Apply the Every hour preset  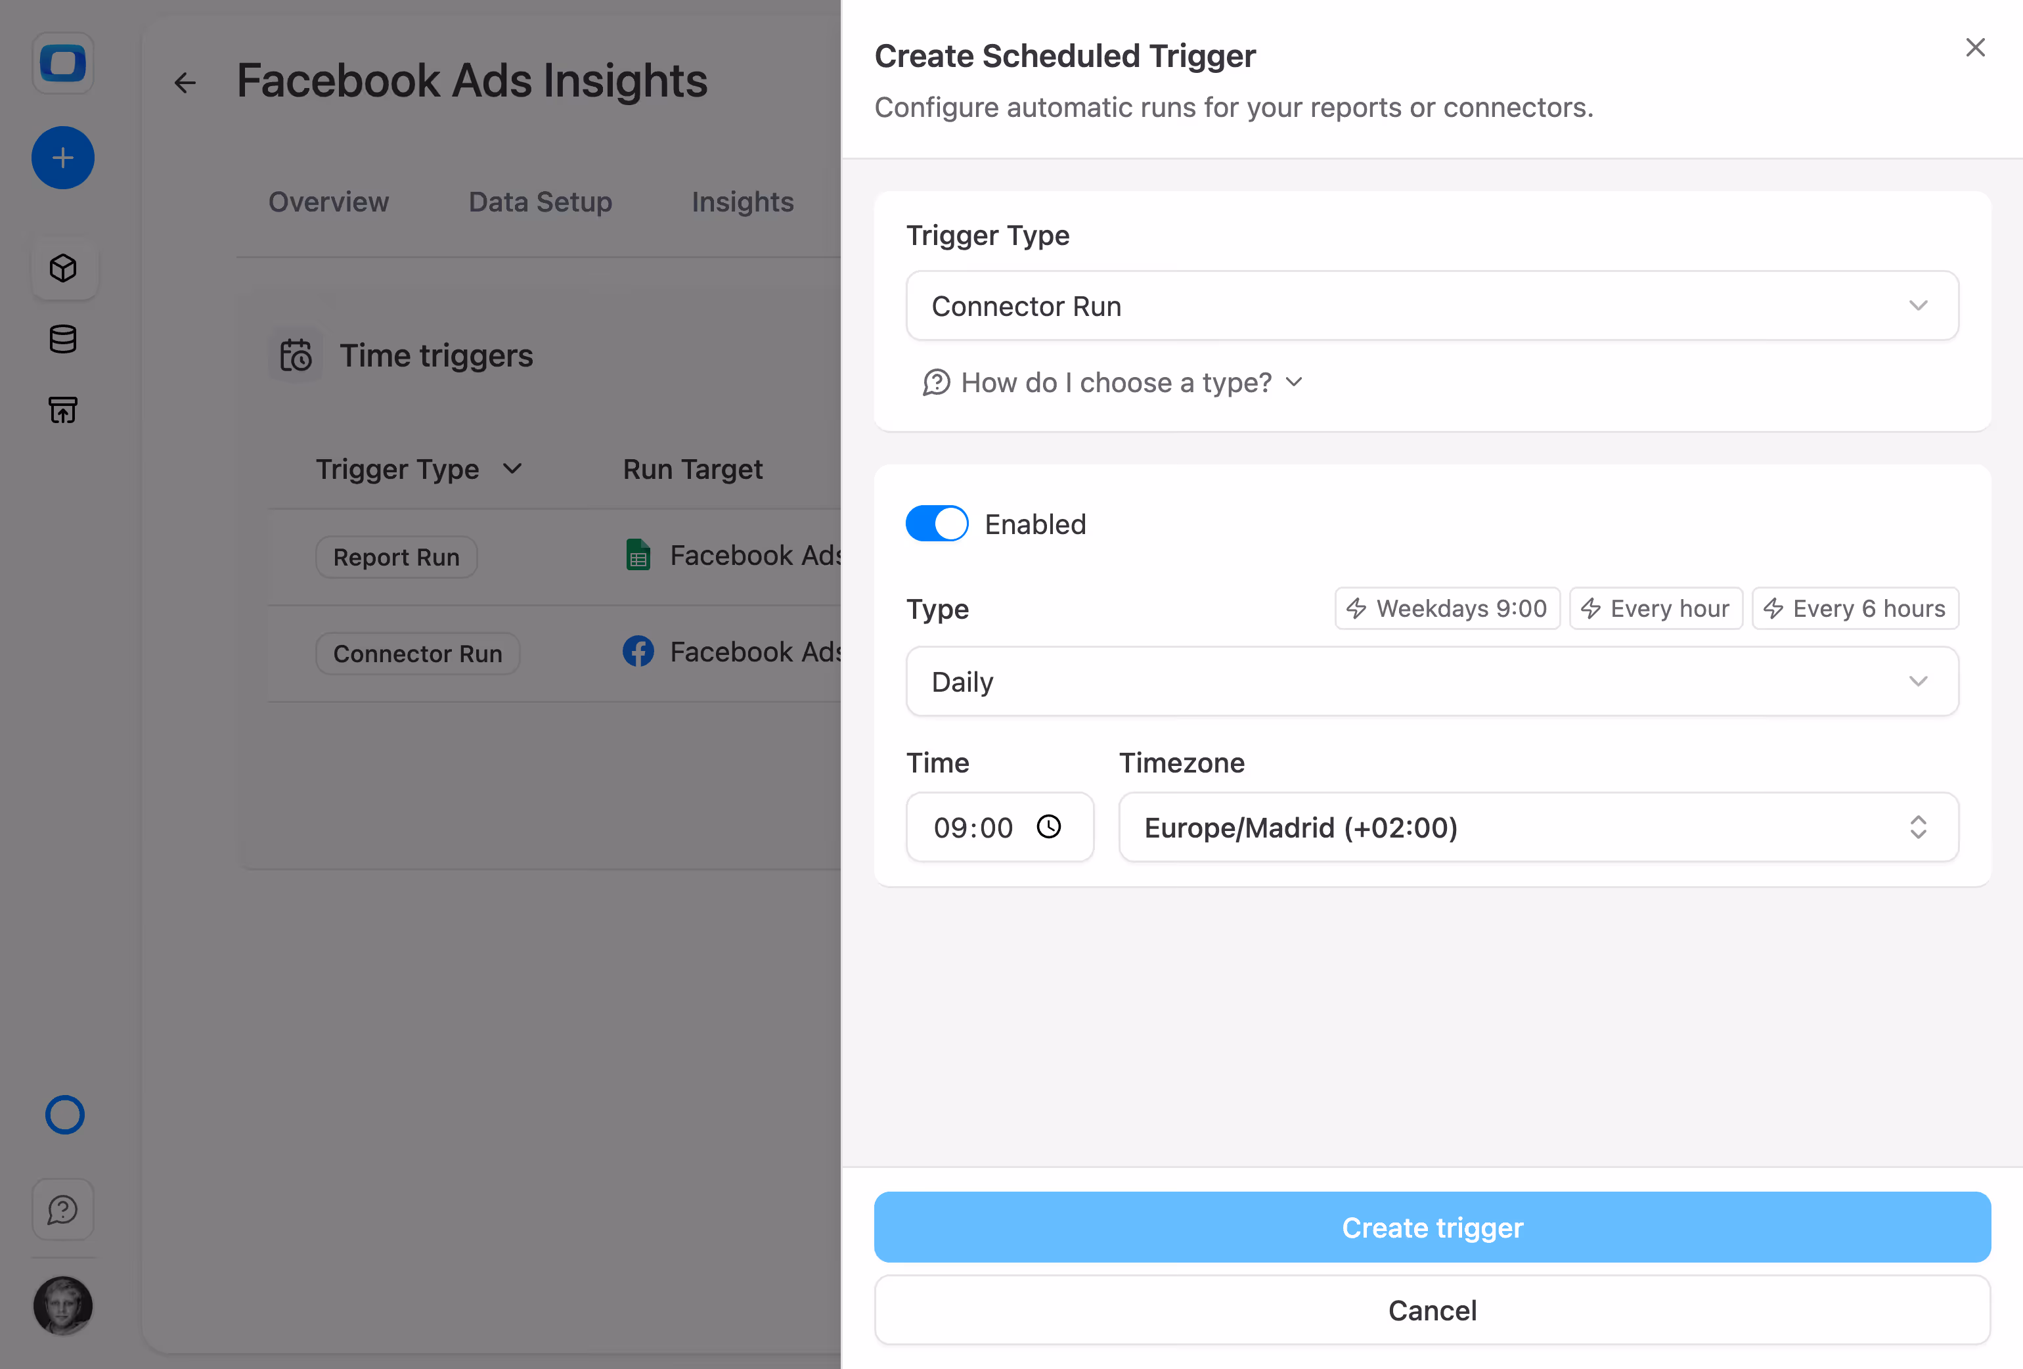1655,608
